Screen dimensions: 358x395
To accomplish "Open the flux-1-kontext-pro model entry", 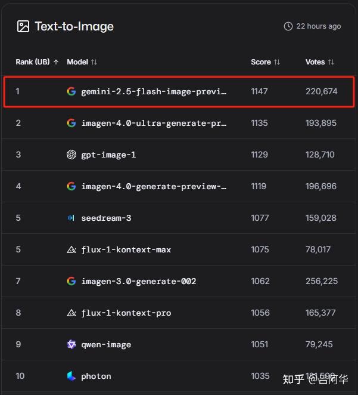I will 126,313.
